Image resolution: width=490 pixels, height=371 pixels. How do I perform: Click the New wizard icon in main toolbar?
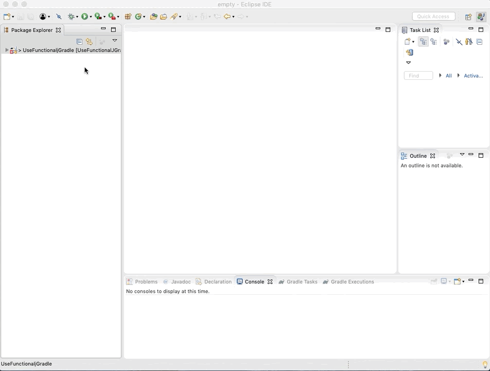(x=7, y=16)
